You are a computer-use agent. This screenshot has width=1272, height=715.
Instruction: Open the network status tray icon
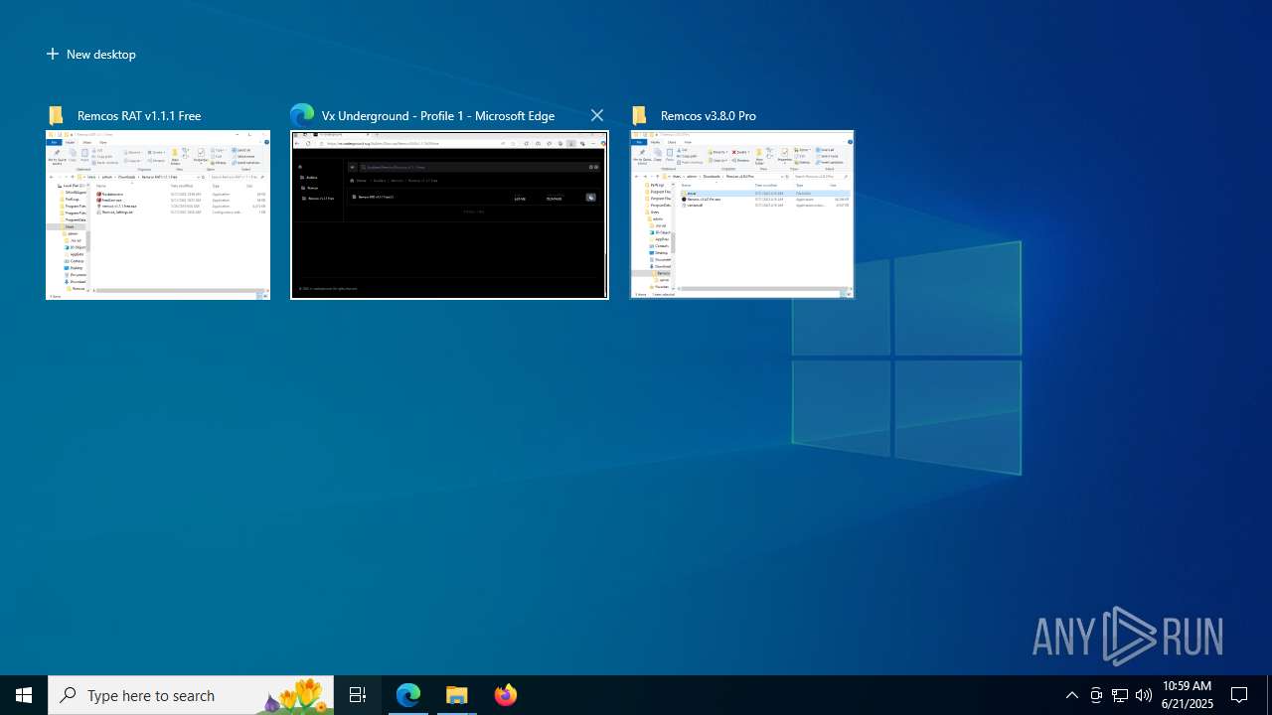pyautogui.click(x=1120, y=695)
